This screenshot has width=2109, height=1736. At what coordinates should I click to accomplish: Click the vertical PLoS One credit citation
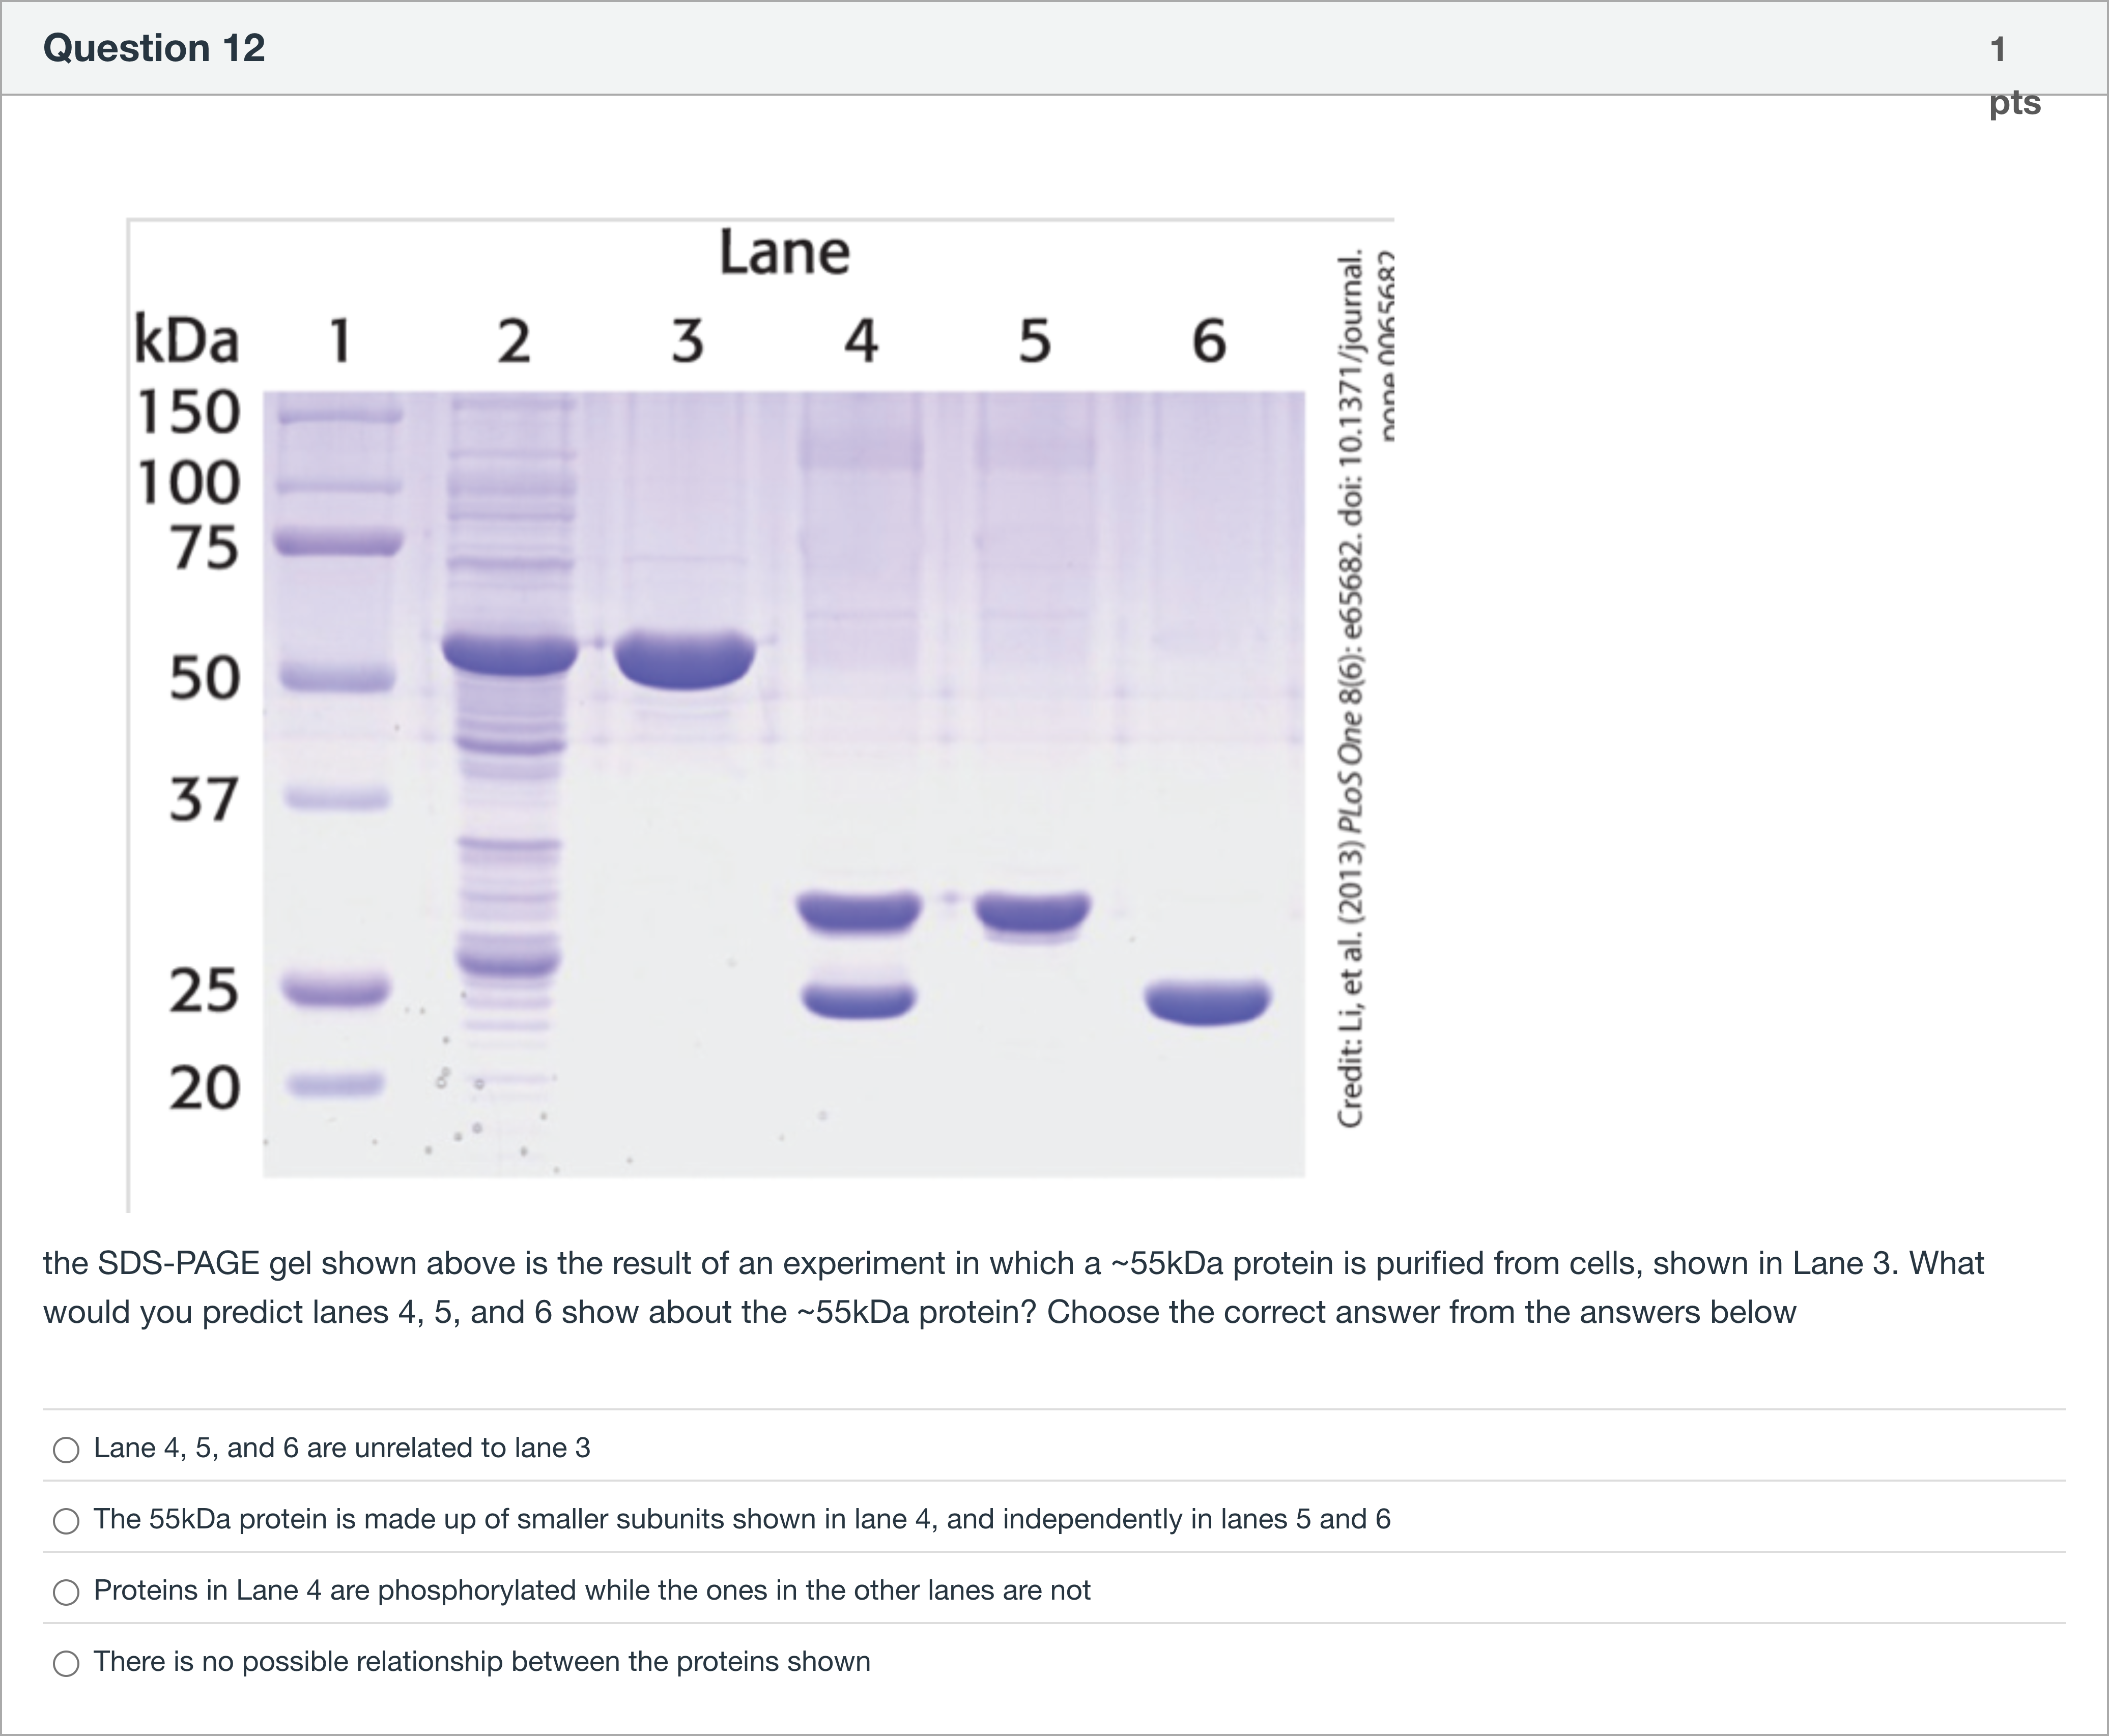(x=1352, y=690)
